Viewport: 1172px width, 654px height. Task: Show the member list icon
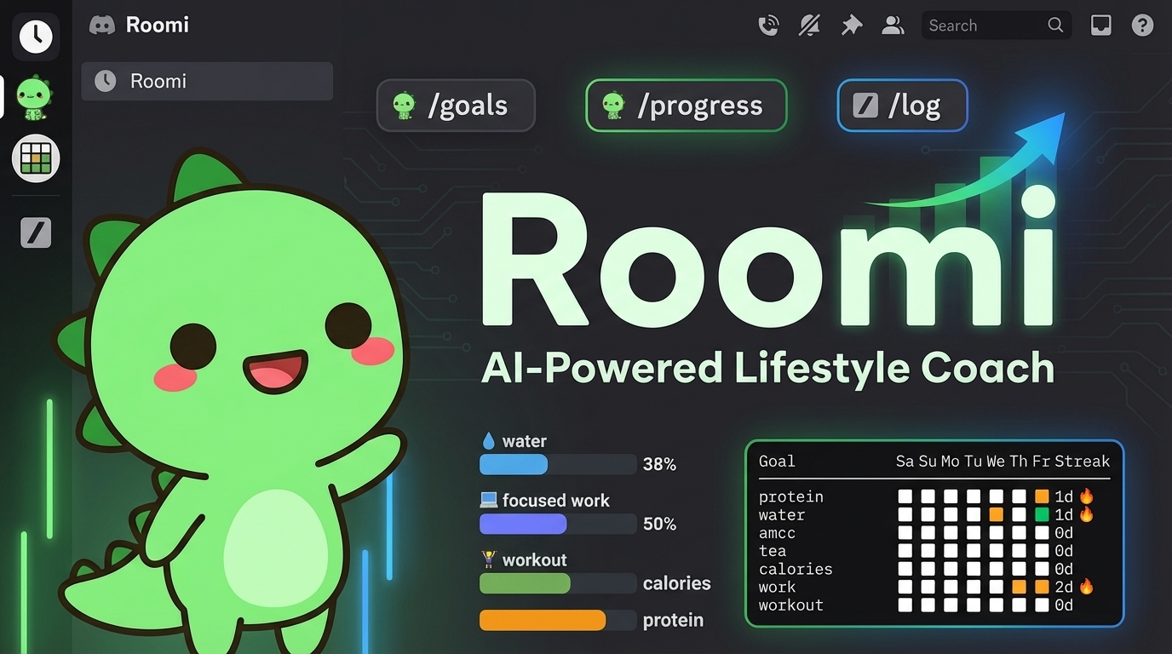pyautogui.click(x=893, y=25)
